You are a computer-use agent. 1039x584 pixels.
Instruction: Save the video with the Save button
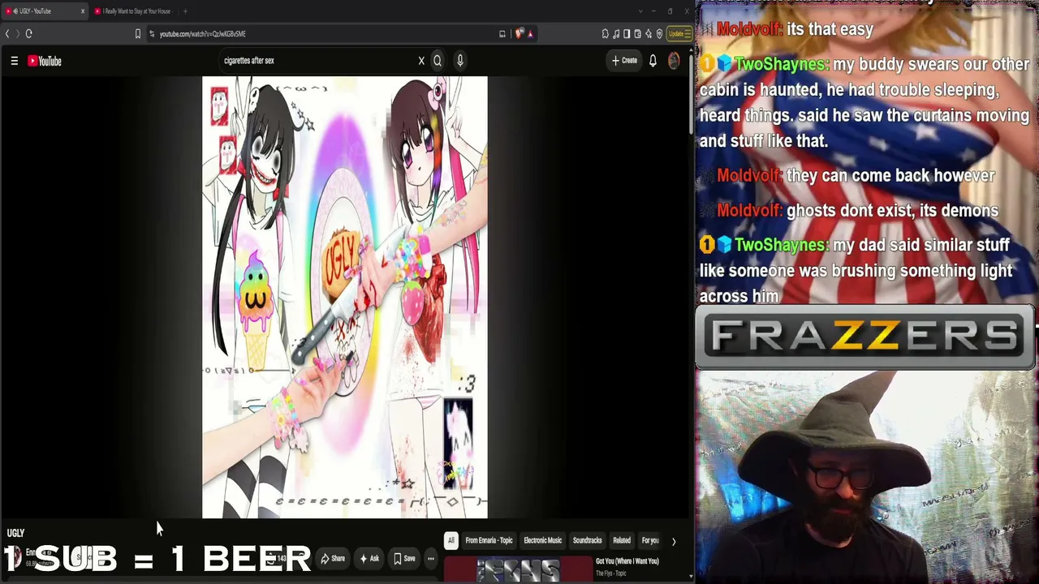404,558
